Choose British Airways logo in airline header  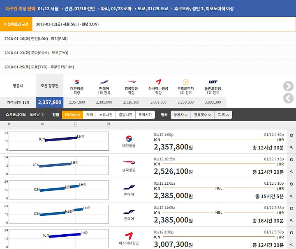pyautogui.click(x=132, y=82)
